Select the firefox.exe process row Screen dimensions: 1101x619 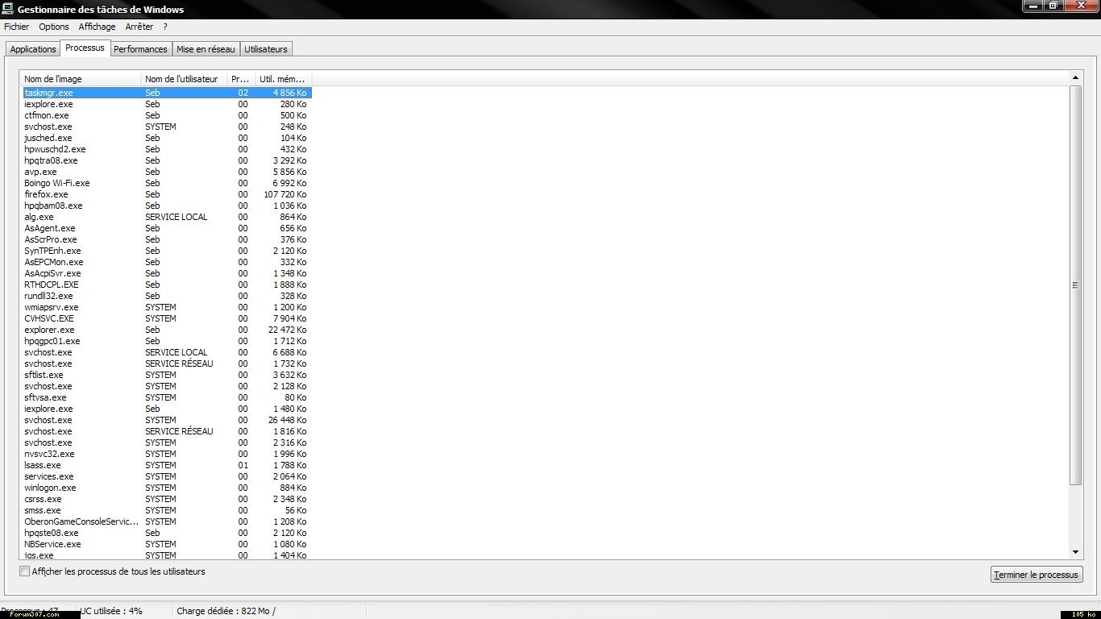47,194
